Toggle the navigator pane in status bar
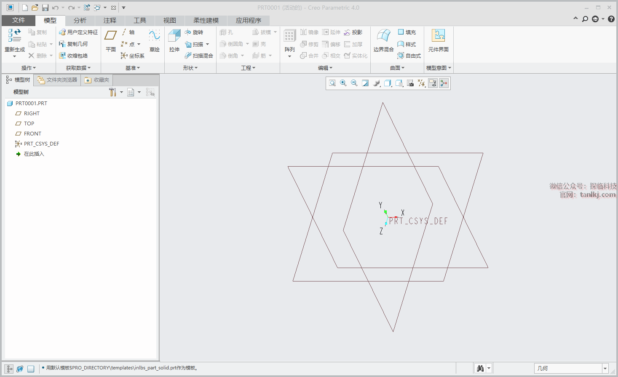Viewport: 618px width, 377px height. 9,369
